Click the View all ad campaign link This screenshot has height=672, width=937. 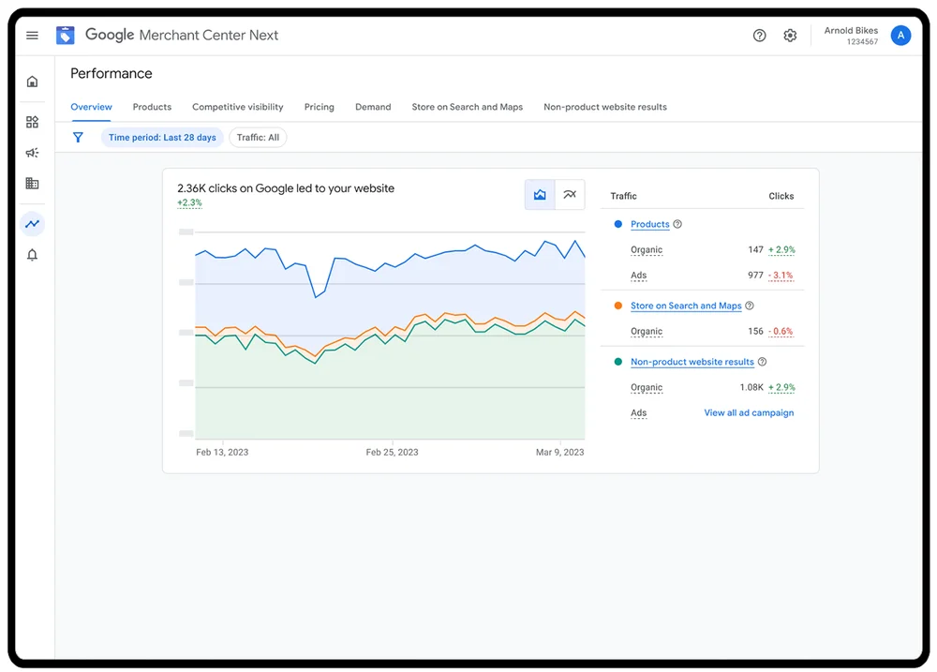749,412
